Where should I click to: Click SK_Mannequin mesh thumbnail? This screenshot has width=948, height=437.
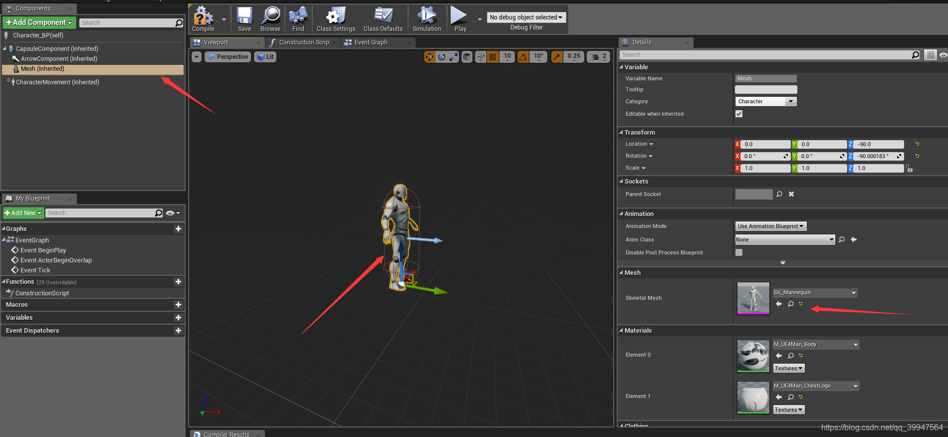753,298
